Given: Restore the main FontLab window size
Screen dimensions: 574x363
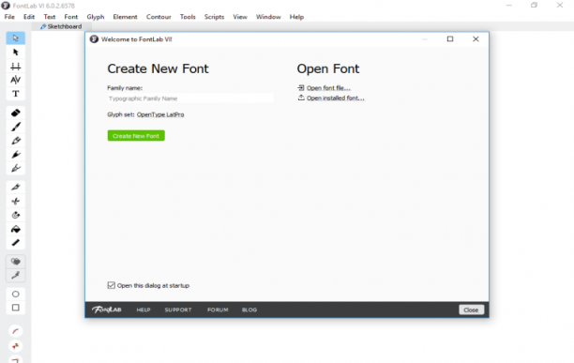Looking at the screenshot, I should 534,5.
